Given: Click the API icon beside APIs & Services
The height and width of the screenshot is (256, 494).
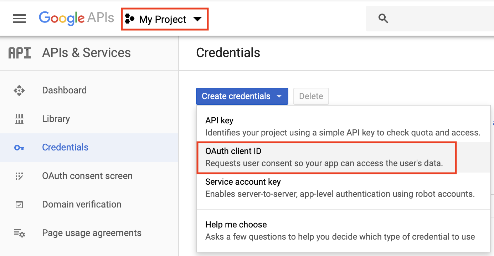Looking at the screenshot, I should pos(20,53).
